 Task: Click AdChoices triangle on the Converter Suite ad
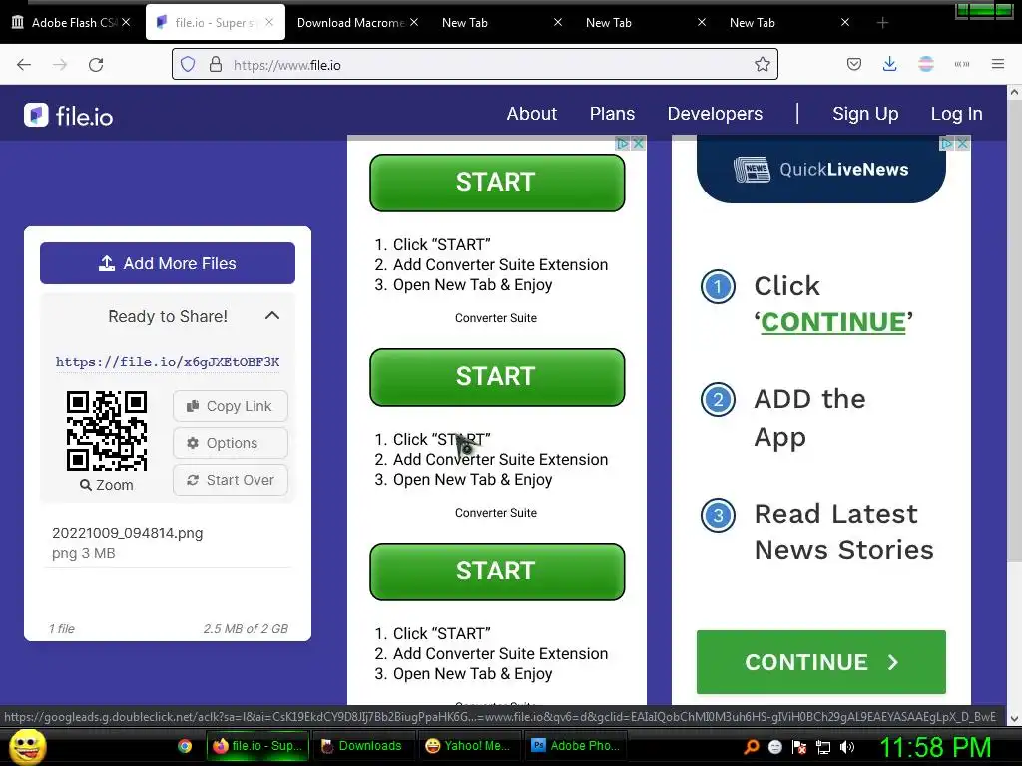click(x=623, y=143)
